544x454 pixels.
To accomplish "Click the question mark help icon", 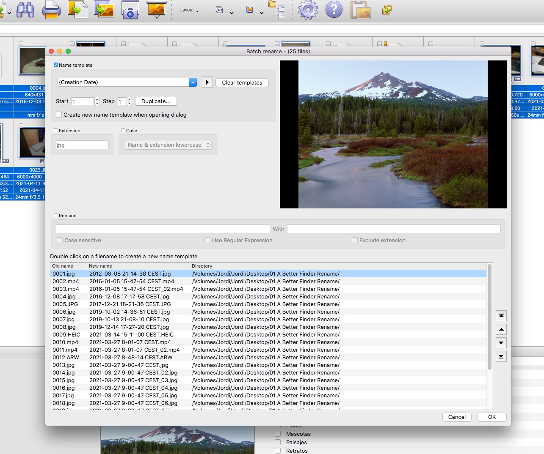I will [x=334, y=10].
